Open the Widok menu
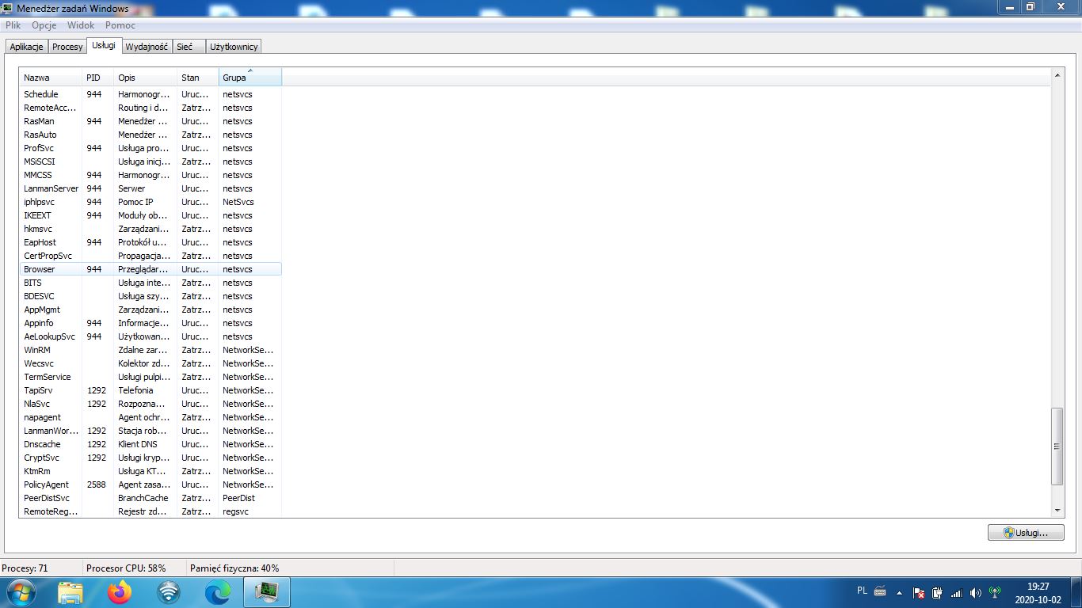Viewport: 1082px width, 608px height. click(x=81, y=25)
